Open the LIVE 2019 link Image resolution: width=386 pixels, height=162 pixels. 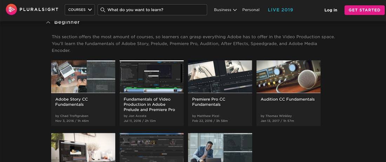(280, 10)
